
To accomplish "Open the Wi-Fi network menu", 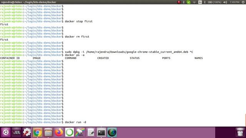I will click(194, 2).
